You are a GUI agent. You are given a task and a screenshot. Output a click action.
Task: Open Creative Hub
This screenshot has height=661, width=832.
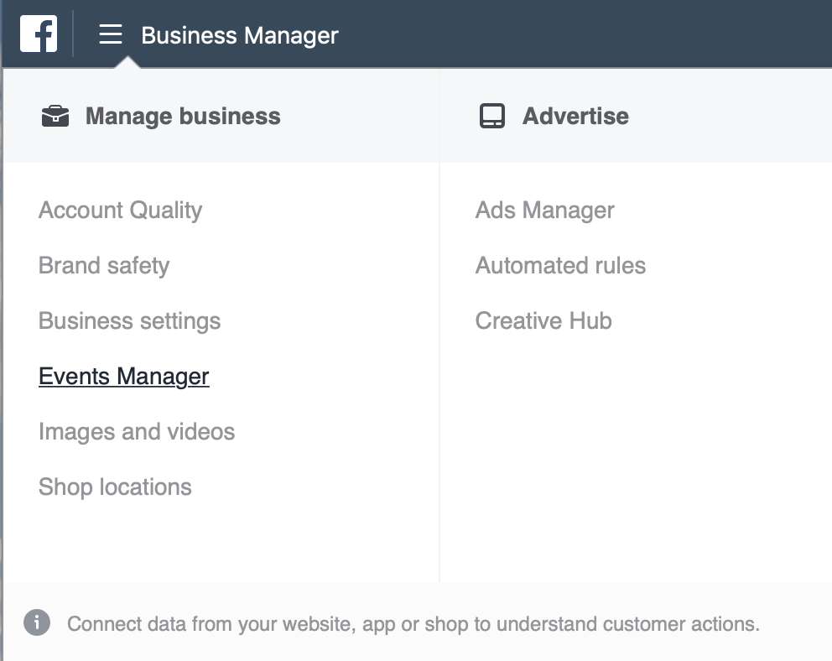point(543,321)
